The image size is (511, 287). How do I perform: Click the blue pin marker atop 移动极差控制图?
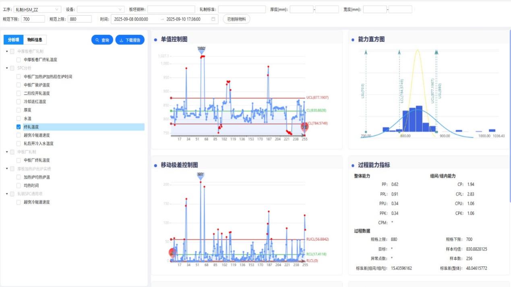tap(201, 176)
